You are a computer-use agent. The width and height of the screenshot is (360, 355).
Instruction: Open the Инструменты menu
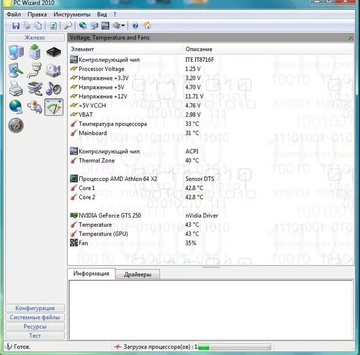tap(71, 14)
